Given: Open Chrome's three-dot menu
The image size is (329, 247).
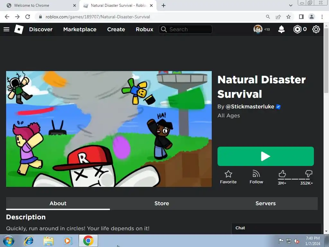Looking at the screenshot, I should 322,17.
